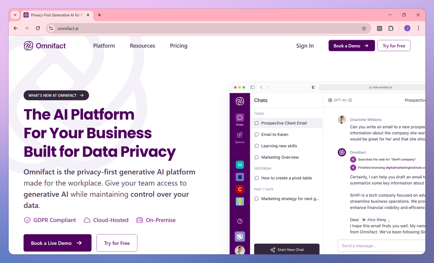This screenshot has width=434, height=263.
Task: Click the "SimFi company" search term
Action: click(x=403, y=159)
